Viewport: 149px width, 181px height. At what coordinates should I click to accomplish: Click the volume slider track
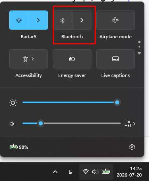[72, 123]
